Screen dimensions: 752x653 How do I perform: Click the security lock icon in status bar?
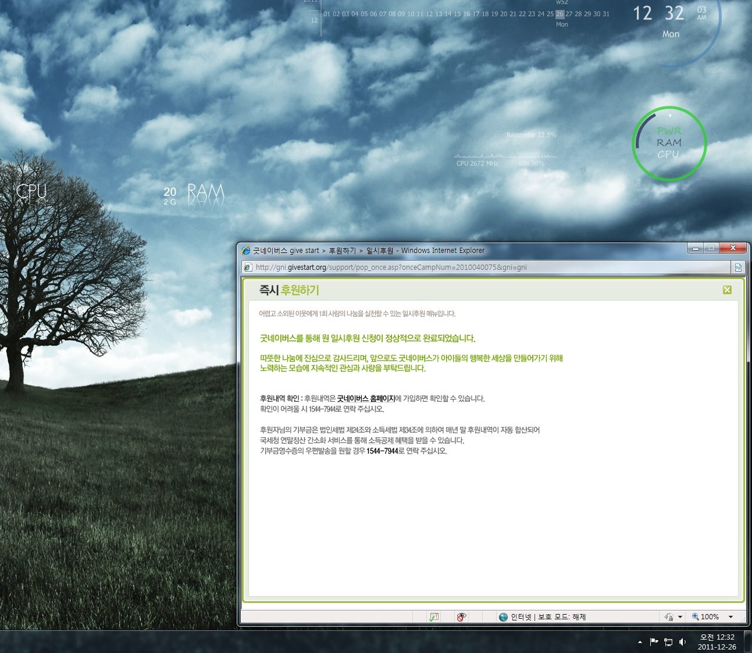(669, 617)
